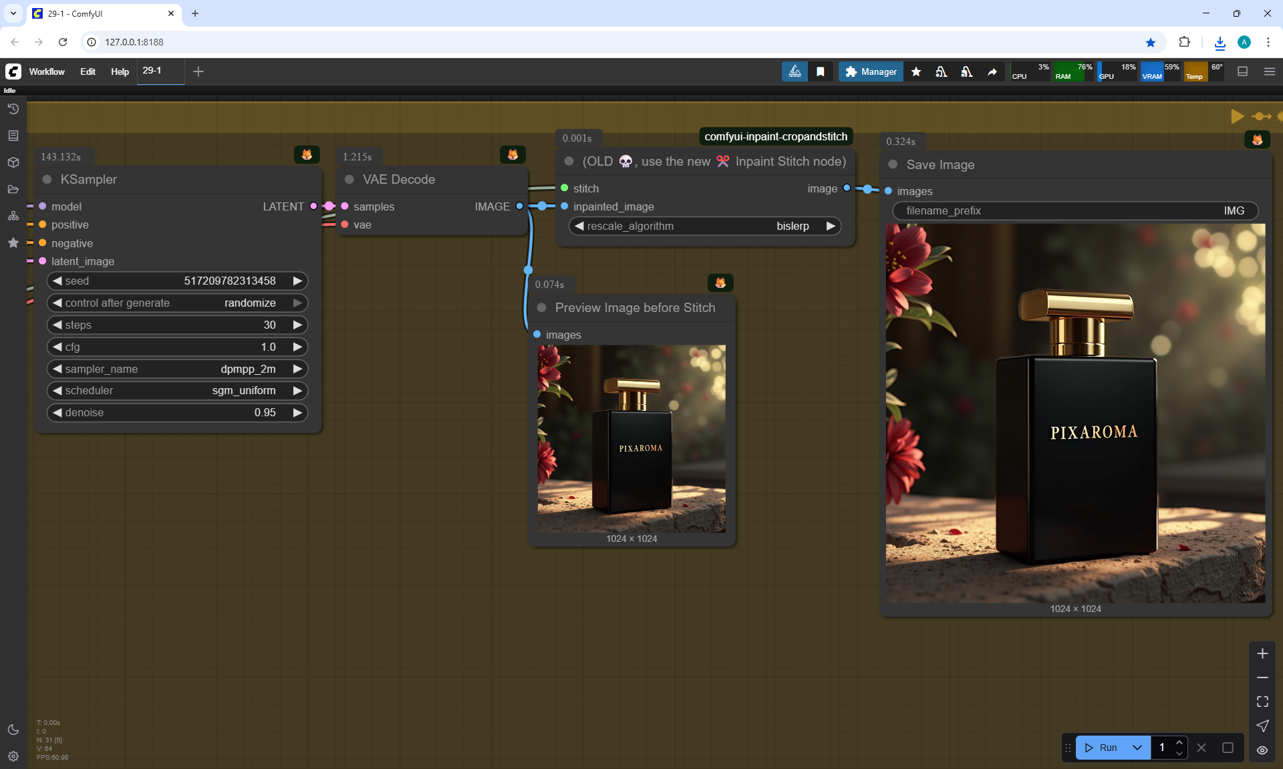
Task: Increase denoise value with right arrow
Action: 297,412
